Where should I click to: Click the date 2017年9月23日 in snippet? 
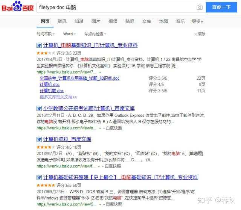click(x=50, y=192)
